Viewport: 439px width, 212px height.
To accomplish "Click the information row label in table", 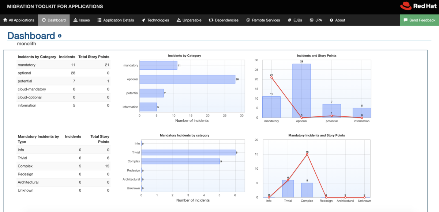I will coord(27,105).
